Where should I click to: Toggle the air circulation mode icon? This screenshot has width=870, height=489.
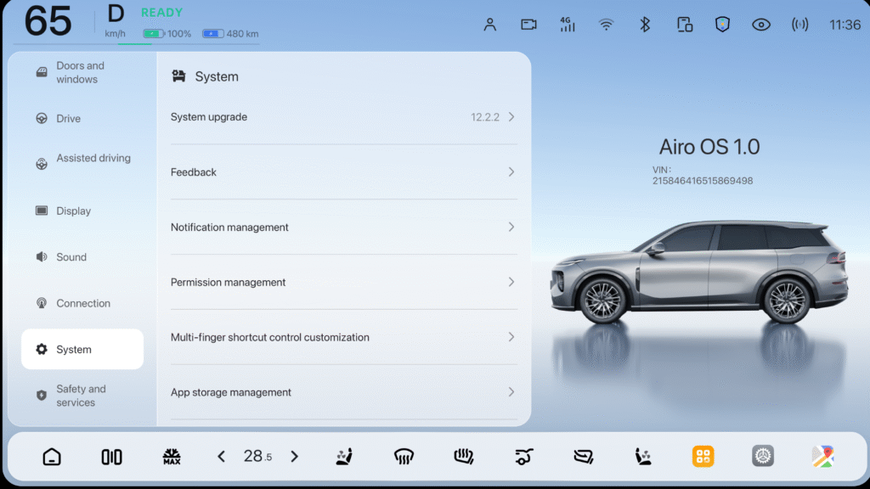[523, 456]
